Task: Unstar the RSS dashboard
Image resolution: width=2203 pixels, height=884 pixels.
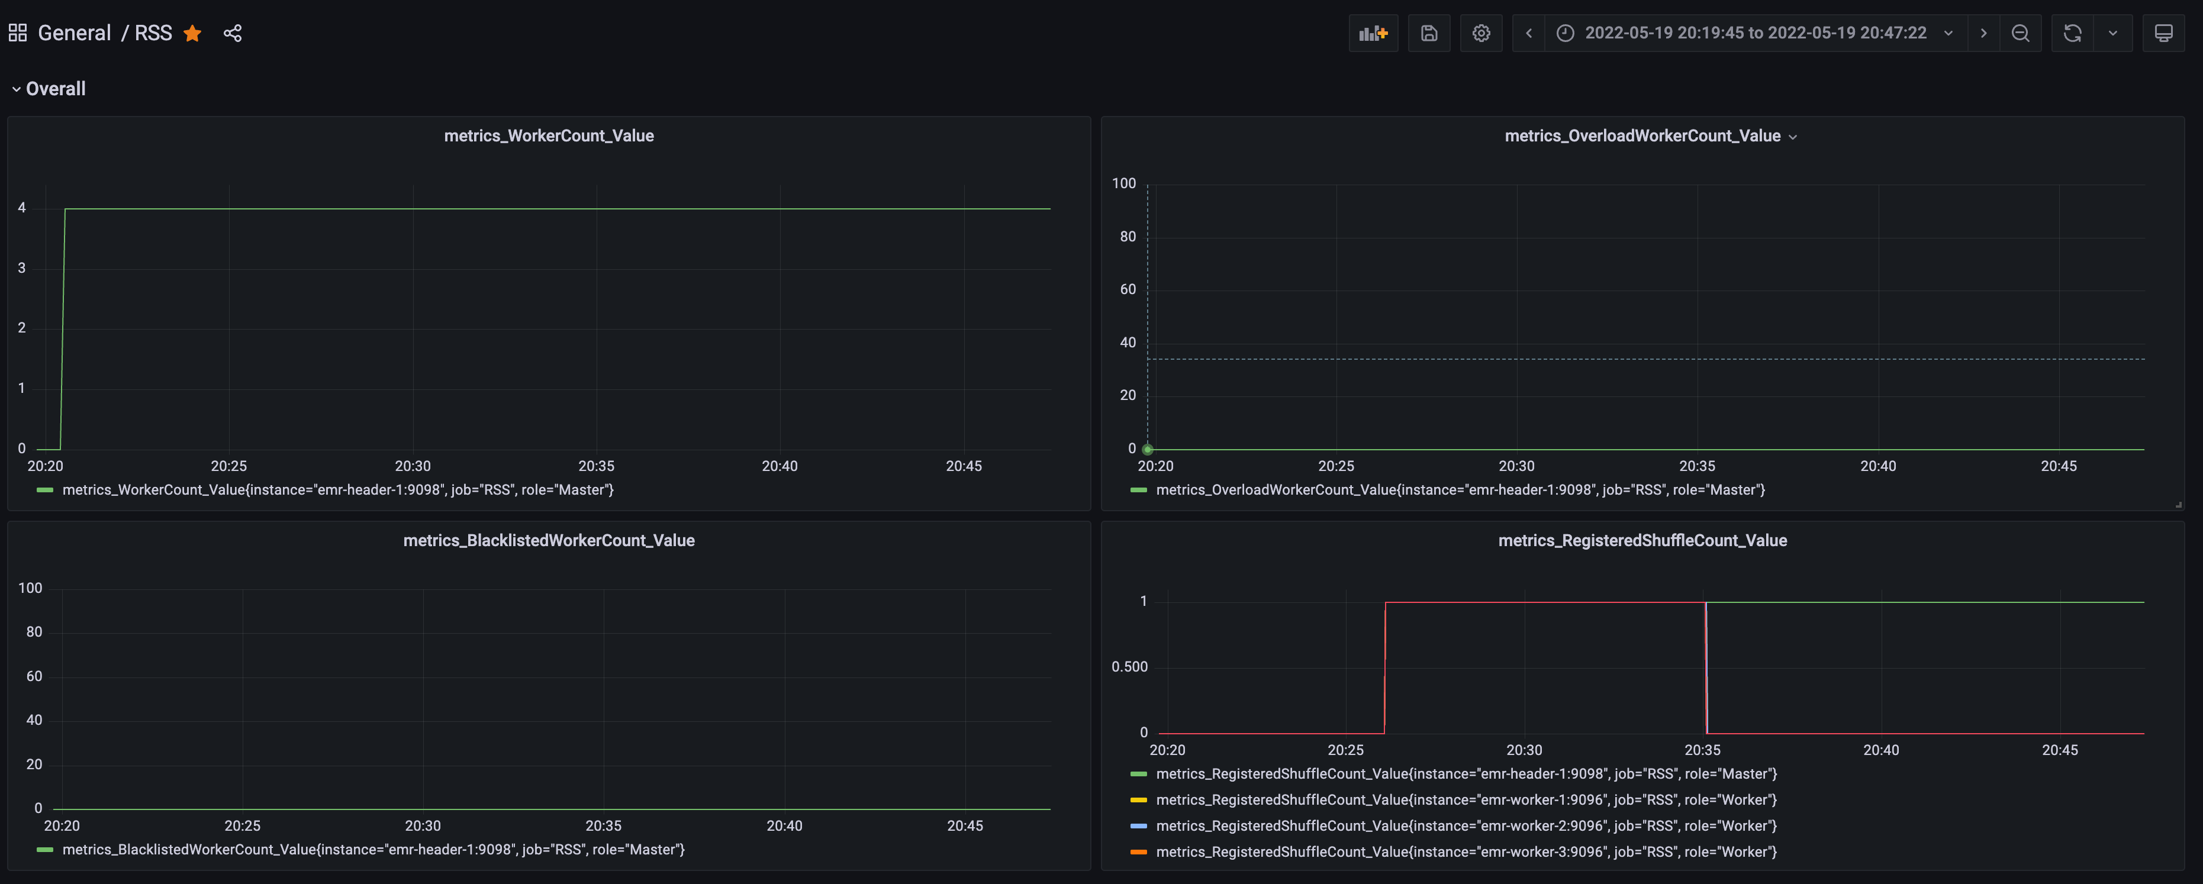Action: pos(192,33)
